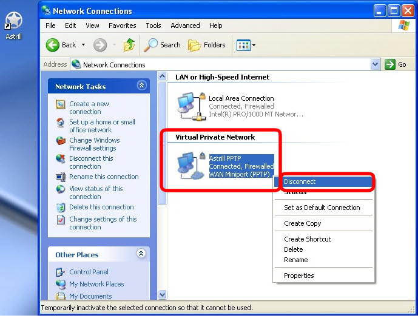Select the Astrill PPTP name text
Viewport: 418px width, 318px height.
(225, 158)
